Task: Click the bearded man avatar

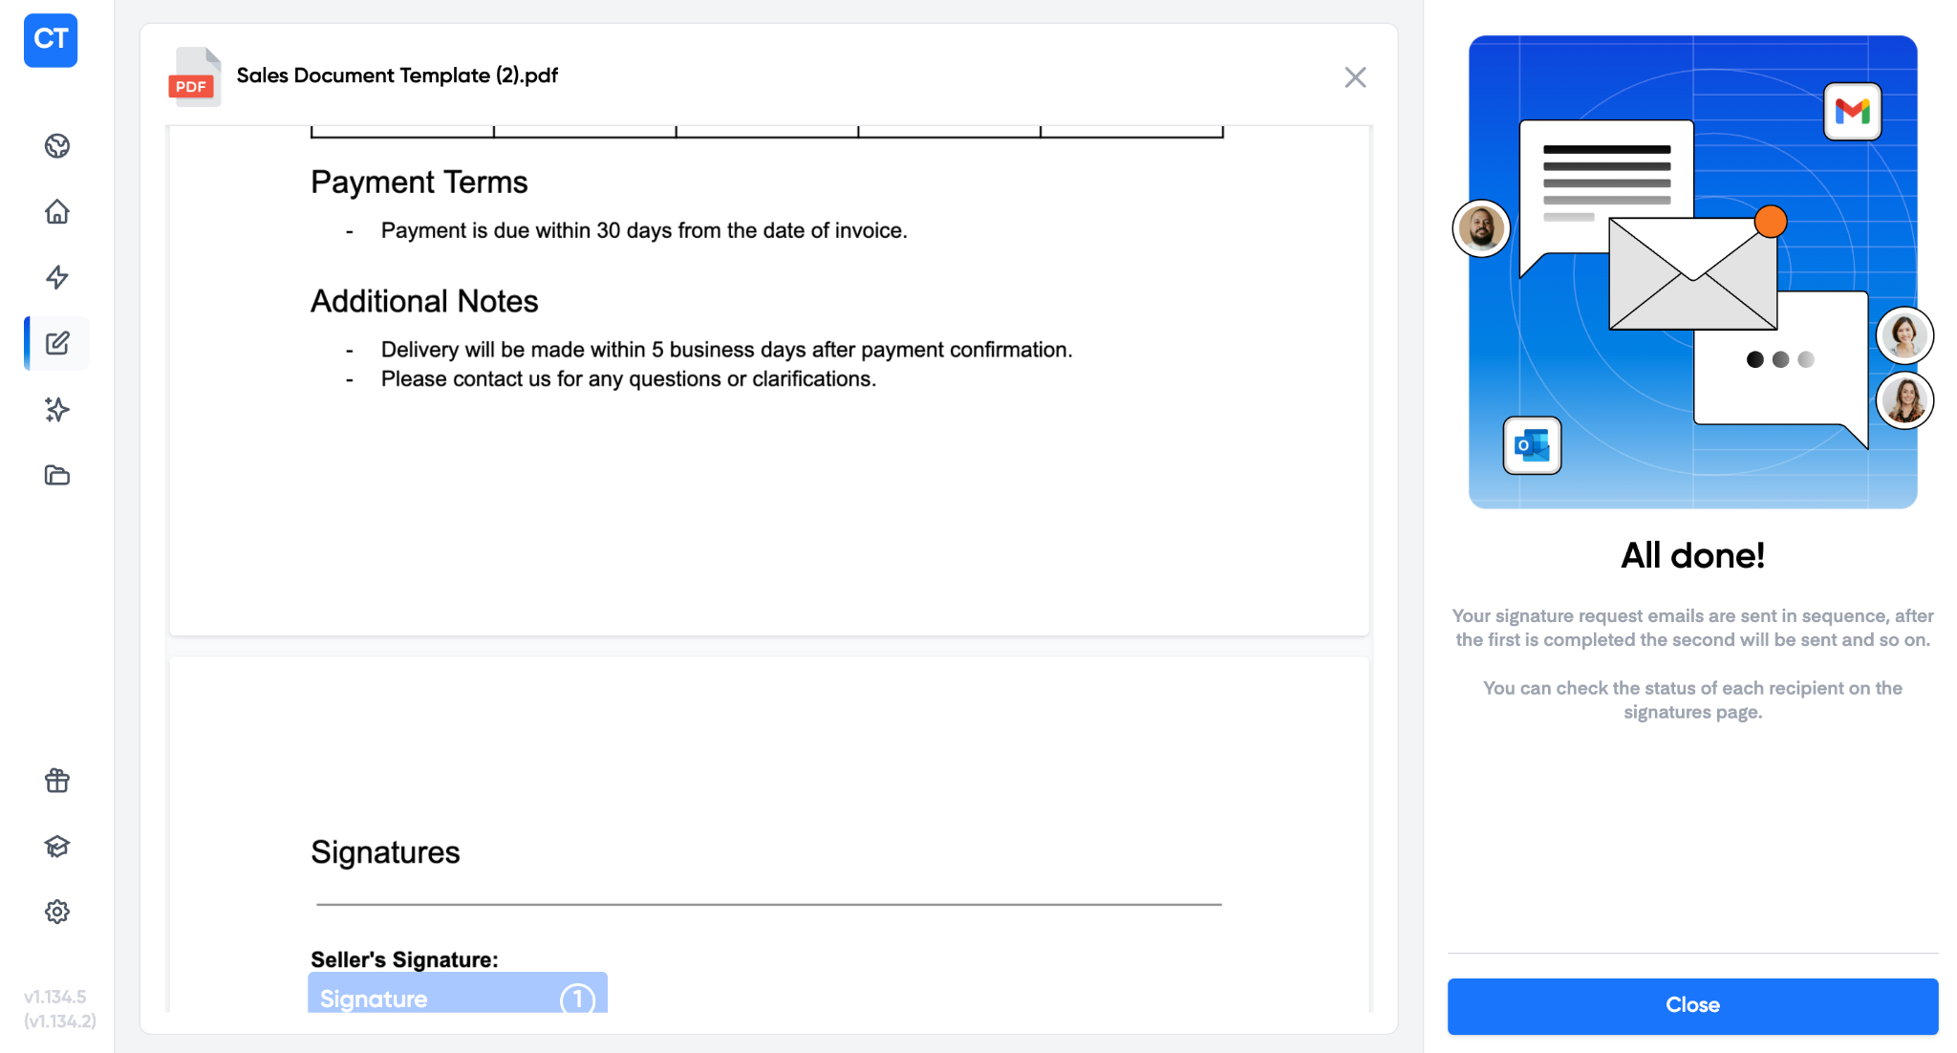Action: [1481, 229]
